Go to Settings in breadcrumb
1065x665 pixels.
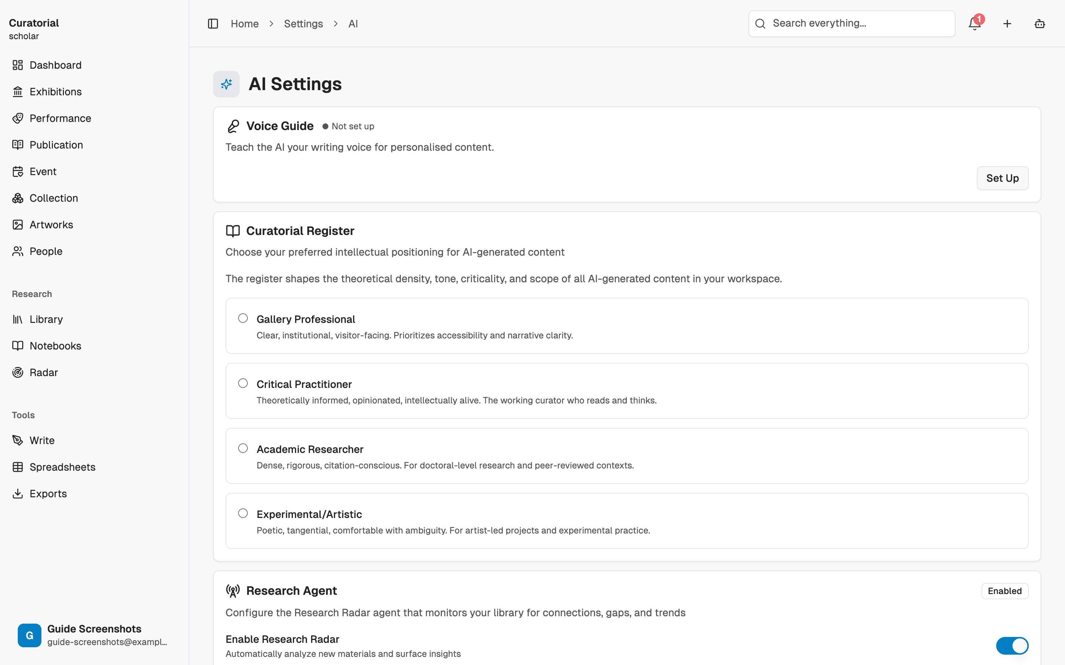point(303,24)
